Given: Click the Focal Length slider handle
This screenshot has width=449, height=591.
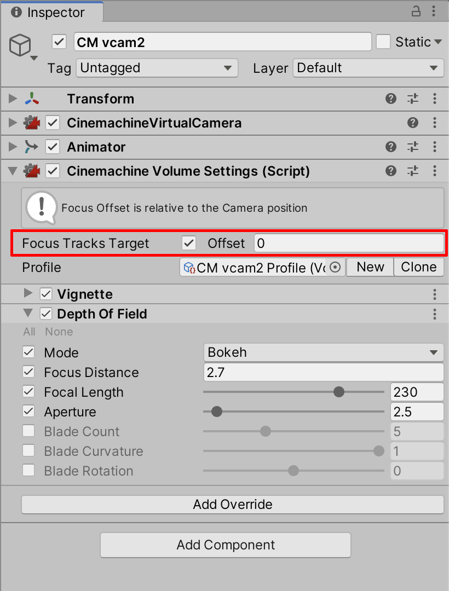Looking at the screenshot, I should 339,392.
